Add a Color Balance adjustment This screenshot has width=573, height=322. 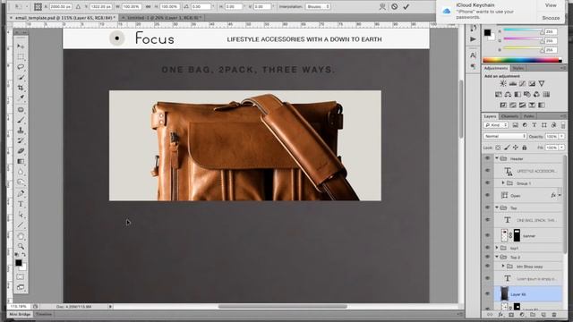pyautogui.click(x=508, y=94)
